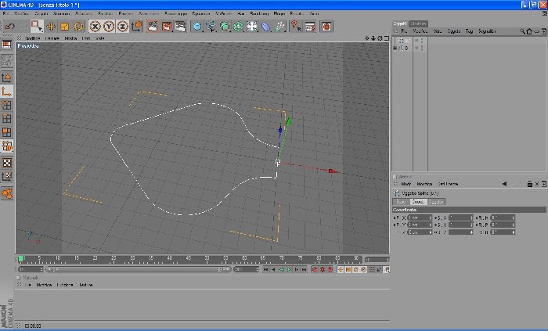
Task: Click the Undo arrow in the top toolbar
Action: (9, 26)
